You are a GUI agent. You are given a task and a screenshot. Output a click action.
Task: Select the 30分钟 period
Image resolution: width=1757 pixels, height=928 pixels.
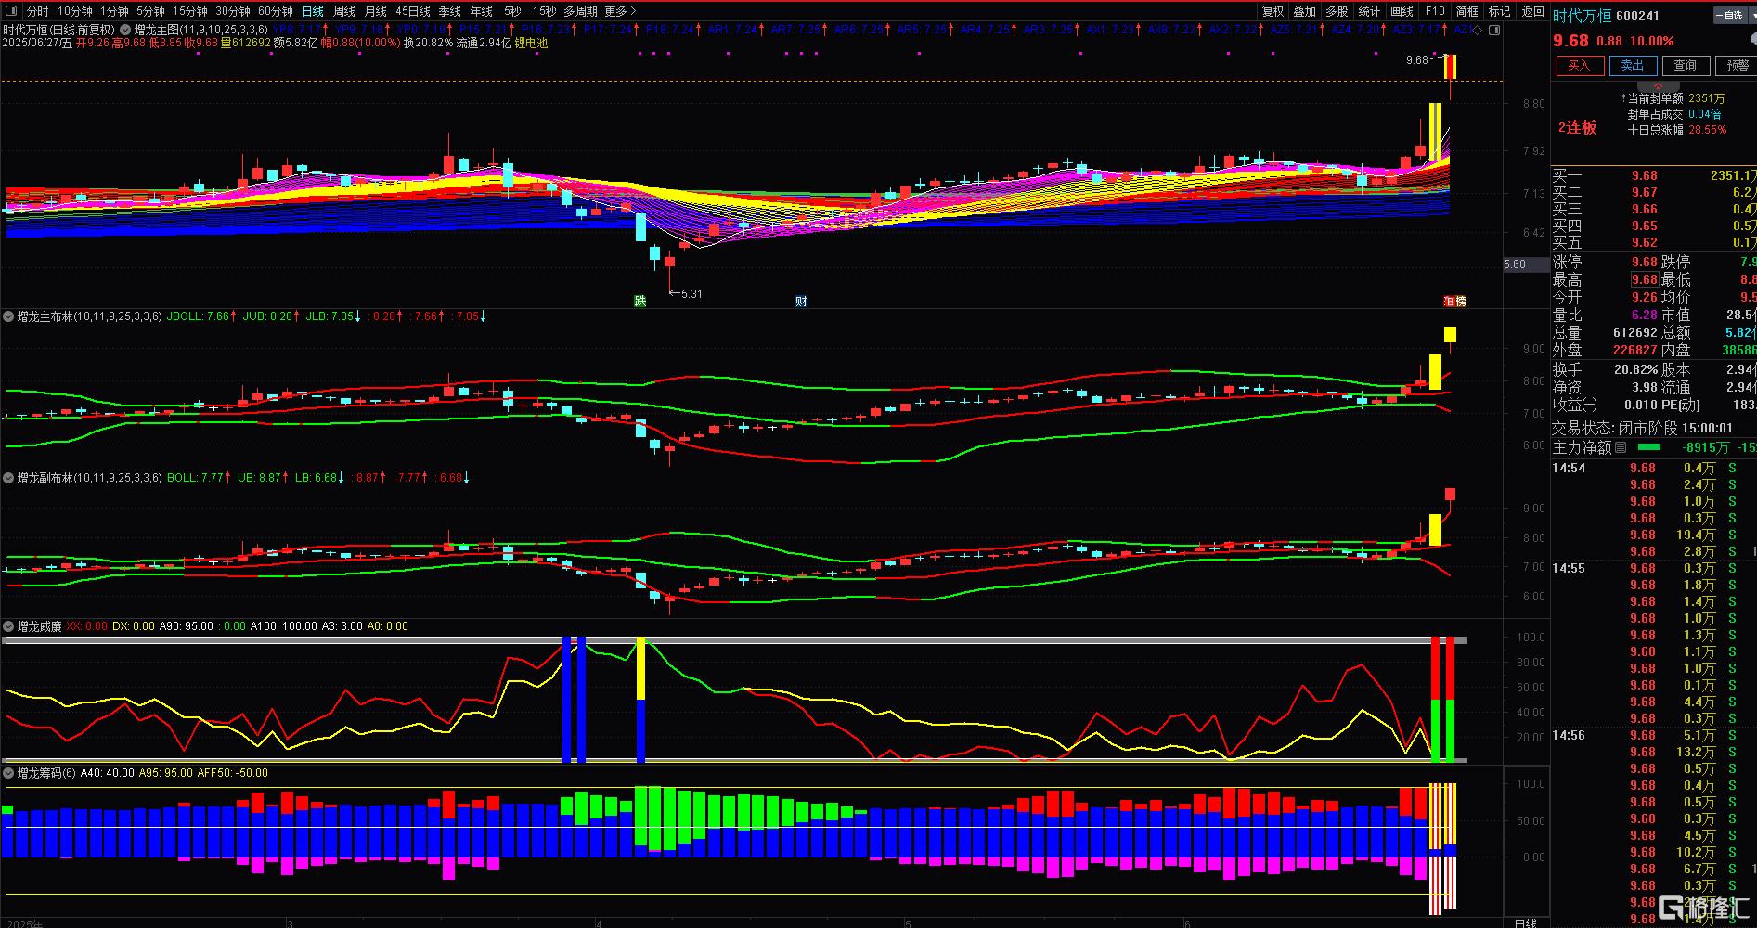(233, 11)
